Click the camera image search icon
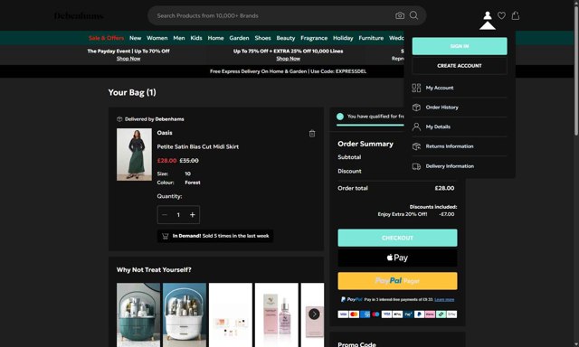Screen dimensions: 579x347 400,15
